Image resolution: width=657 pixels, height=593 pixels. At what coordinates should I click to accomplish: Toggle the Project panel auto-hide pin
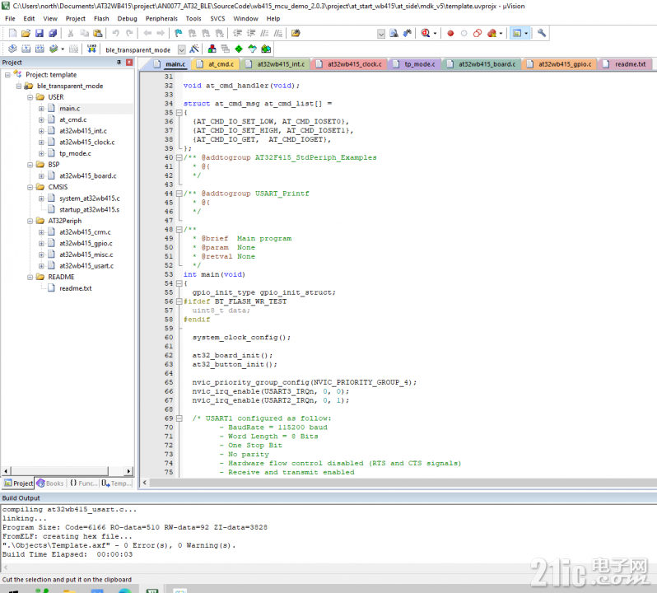pyautogui.click(x=119, y=63)
